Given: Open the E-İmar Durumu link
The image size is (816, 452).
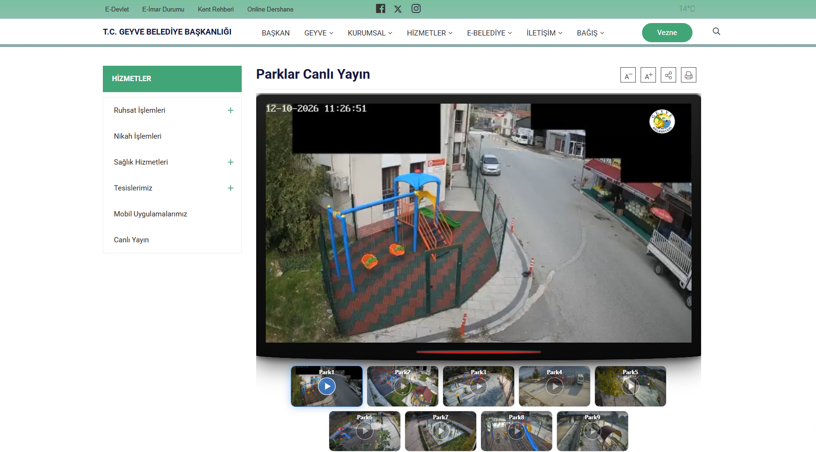Looking at the screenshot, I should 163,9.
